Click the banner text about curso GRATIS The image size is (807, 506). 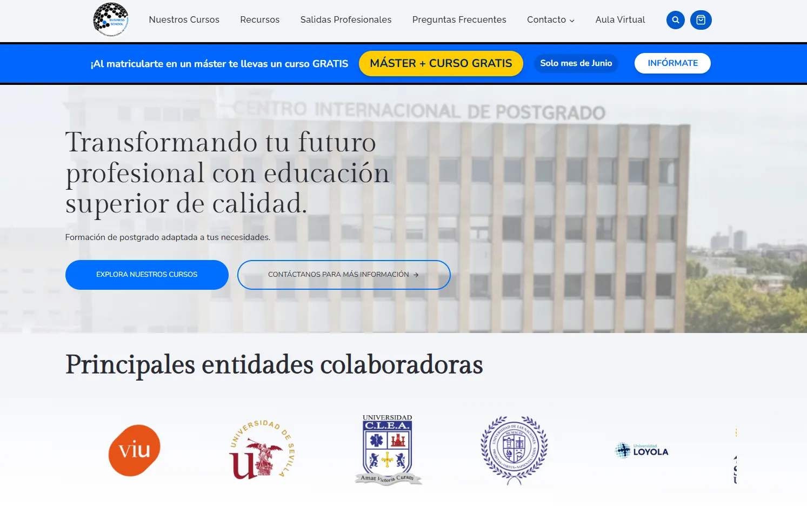pos(219,64)
